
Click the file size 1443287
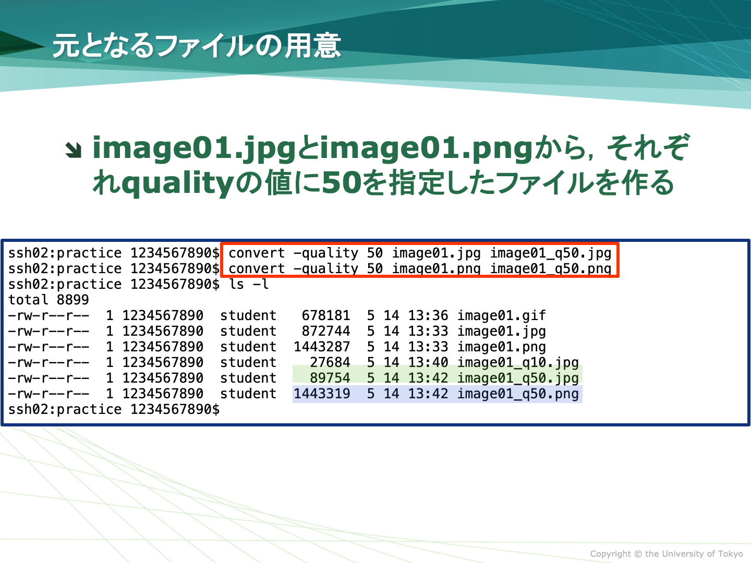(322, 347)
